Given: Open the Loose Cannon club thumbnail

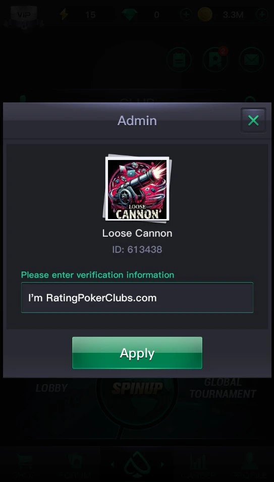Looking at the screenshot, I should (137, 188).
